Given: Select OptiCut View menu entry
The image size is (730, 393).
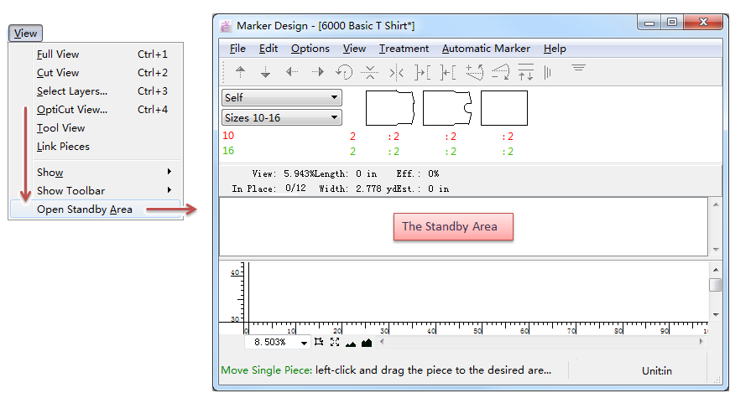Looking at the screenshot, I should pyautogui.click(x=72, y=109).
